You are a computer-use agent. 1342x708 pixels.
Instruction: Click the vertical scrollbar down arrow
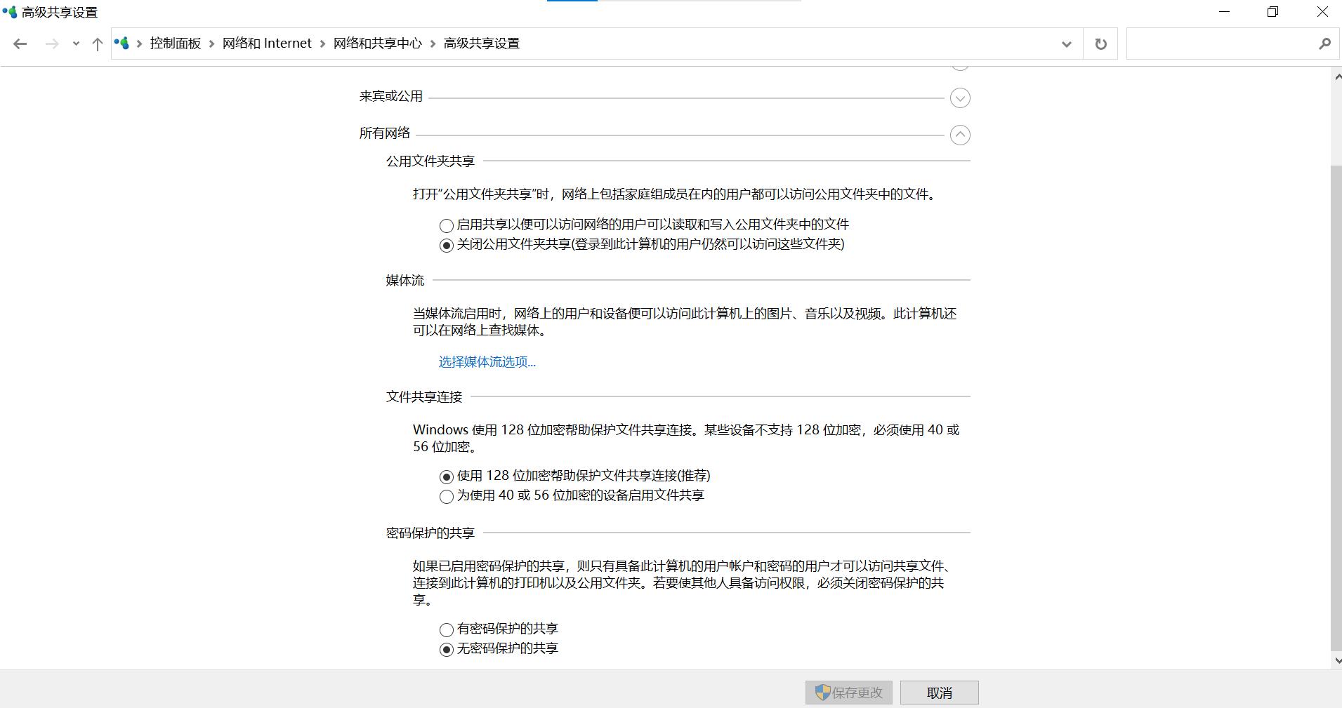click(1336, 660)
